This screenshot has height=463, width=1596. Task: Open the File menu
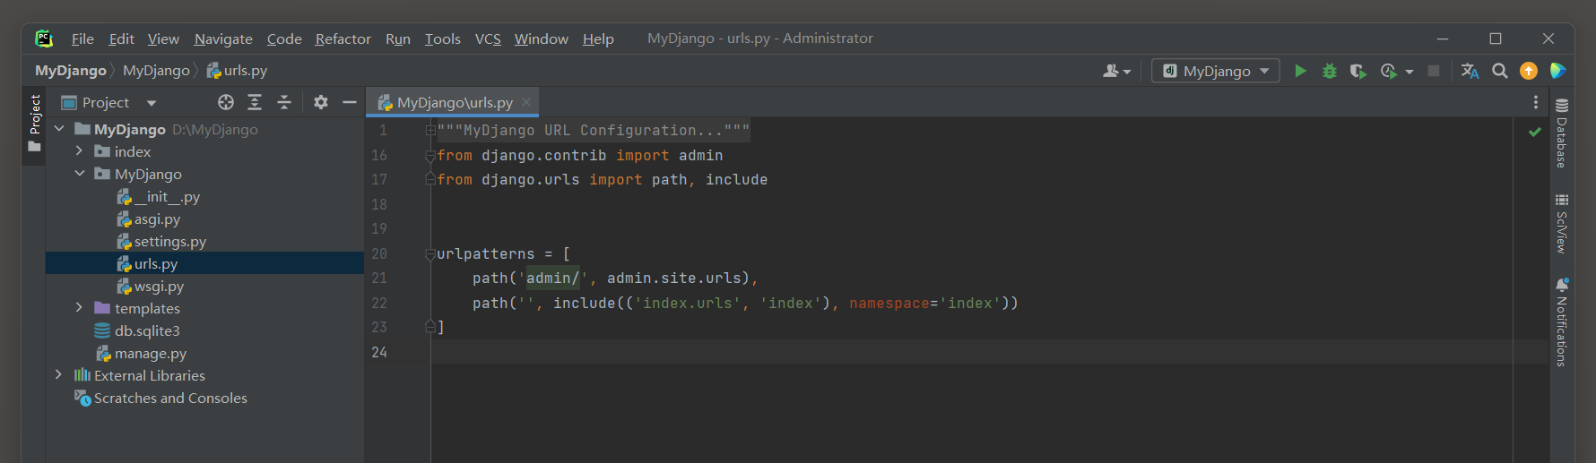(x=82, y=39)
